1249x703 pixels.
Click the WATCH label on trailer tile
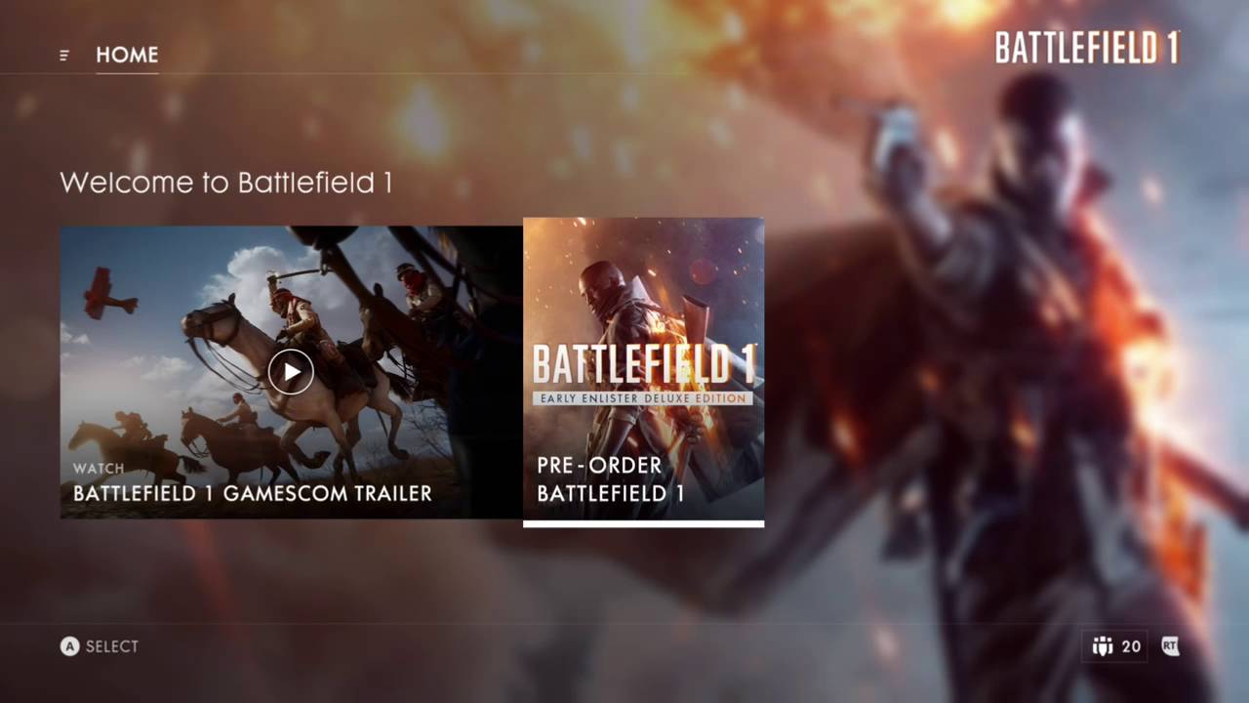pyautogui.click(x=99, y=469)
